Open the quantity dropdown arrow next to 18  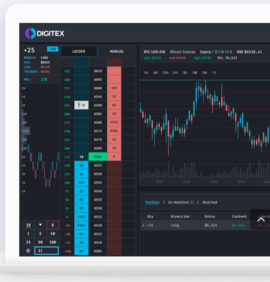click(40, 225)
